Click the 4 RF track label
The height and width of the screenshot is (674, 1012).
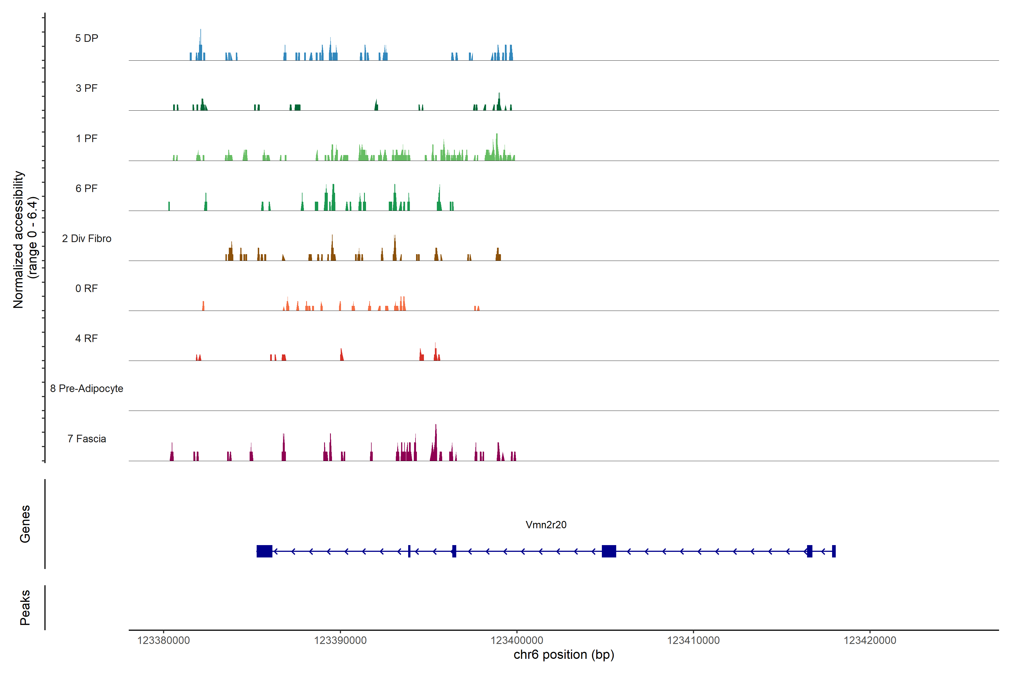(x=87, y=338)
